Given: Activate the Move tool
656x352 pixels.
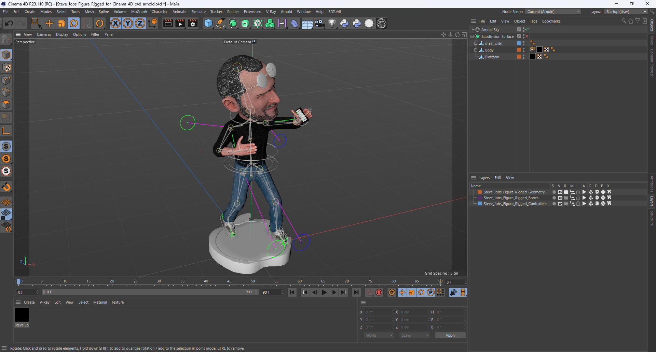Looking at the screenshot, I should coord(49,23).
